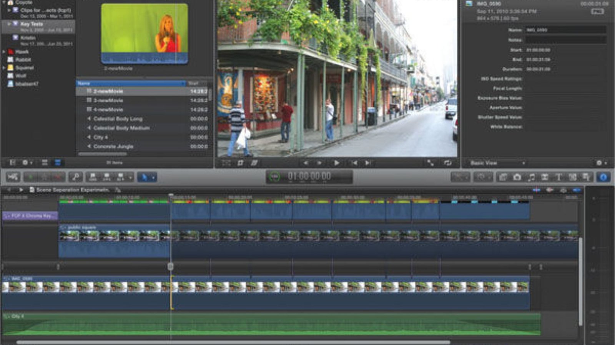This screenshot has width=615, height=345.
Task: Open the event browser gear action menu
Action: pos(27,163)
